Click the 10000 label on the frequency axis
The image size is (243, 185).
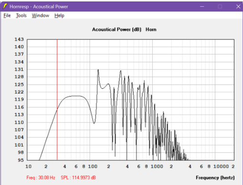(x=221, y=166)
